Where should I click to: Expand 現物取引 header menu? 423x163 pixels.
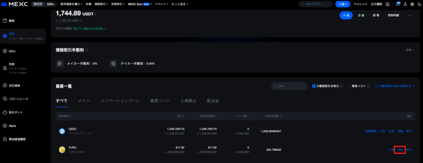[101, 4]
